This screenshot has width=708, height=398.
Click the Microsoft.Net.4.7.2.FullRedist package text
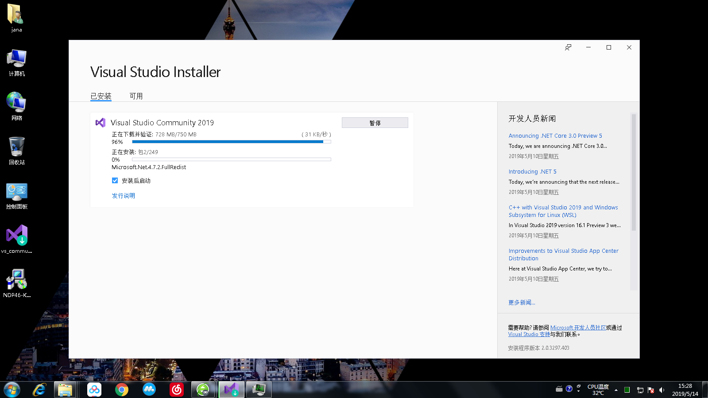click(149, 167)
